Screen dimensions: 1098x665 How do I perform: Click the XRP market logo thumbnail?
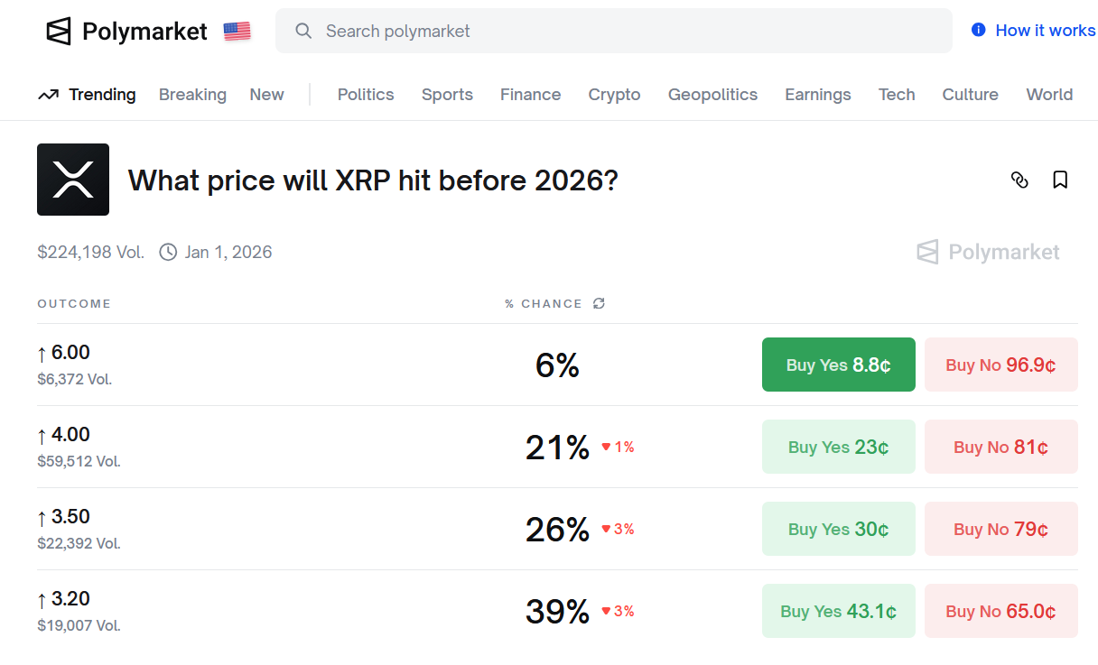point(72,180)
